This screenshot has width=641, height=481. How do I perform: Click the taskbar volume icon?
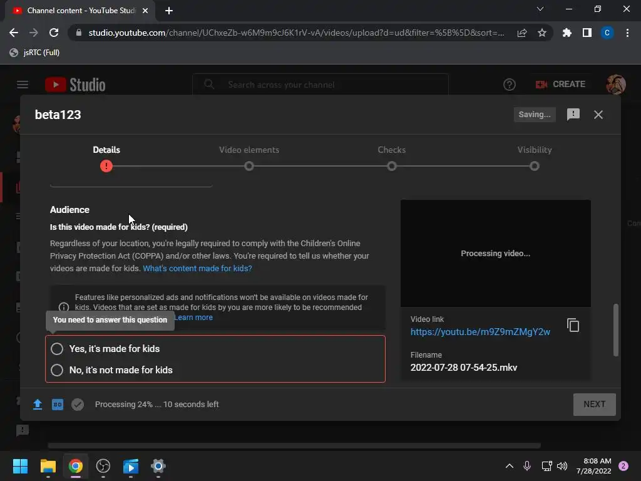point(562,466)
